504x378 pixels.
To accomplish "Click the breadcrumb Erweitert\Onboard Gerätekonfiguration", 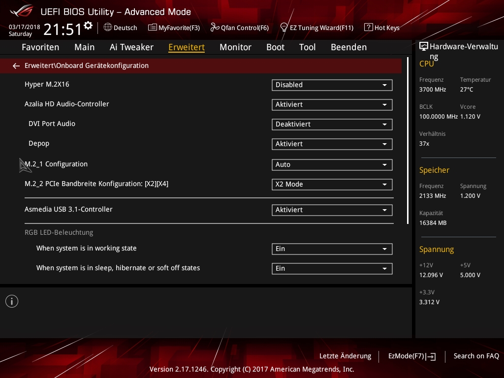I will point(87,65).
